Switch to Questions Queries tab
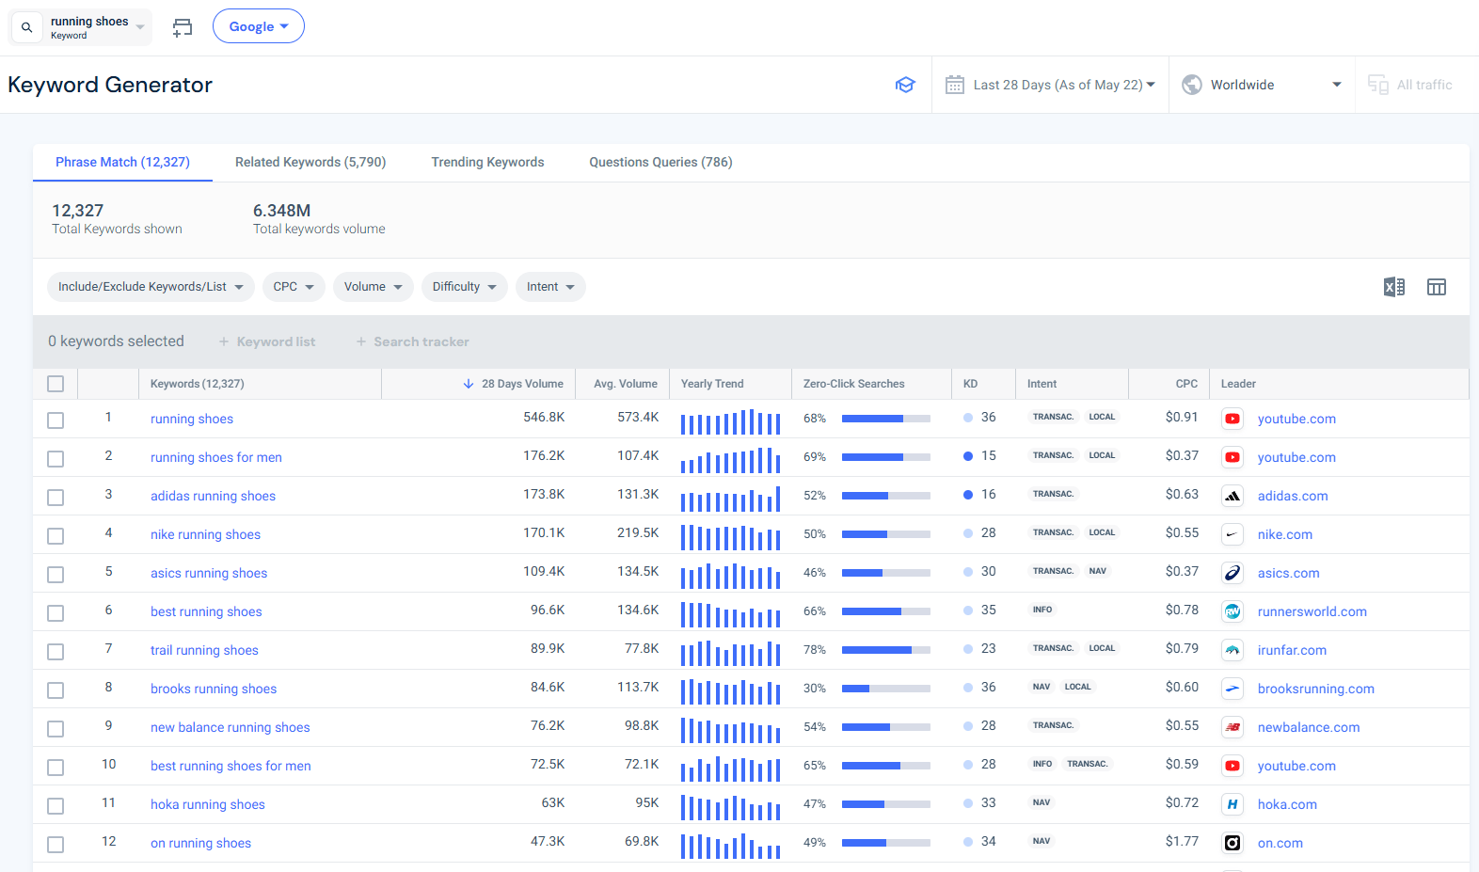This screenshot has height=872, width=1479. (x=660, y=162)
